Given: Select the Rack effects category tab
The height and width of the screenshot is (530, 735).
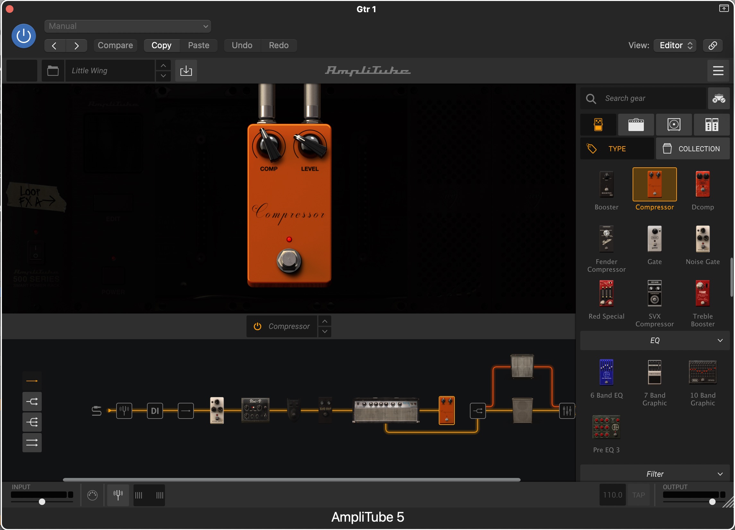Looking at the screenshot, I should [712, 125].
